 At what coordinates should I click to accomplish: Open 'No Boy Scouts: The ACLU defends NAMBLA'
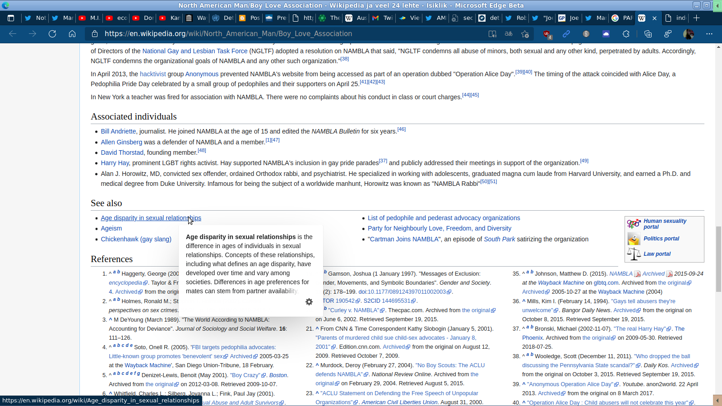pyautogui.click(x=400, y=370)
